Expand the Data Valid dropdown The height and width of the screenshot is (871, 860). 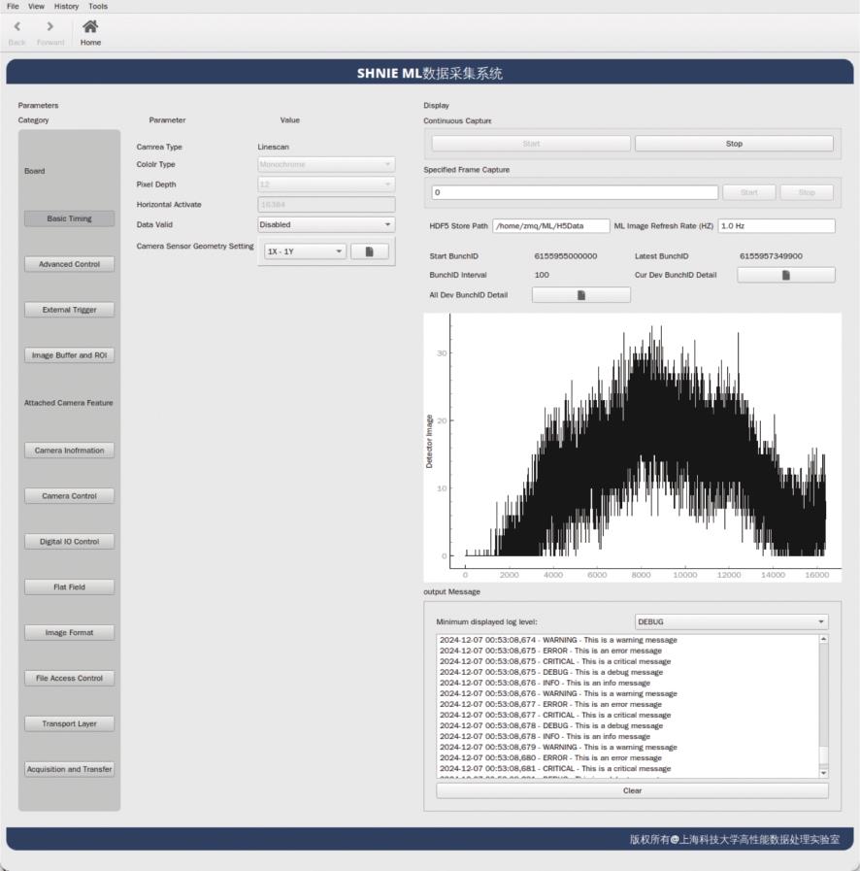point(326,224)
